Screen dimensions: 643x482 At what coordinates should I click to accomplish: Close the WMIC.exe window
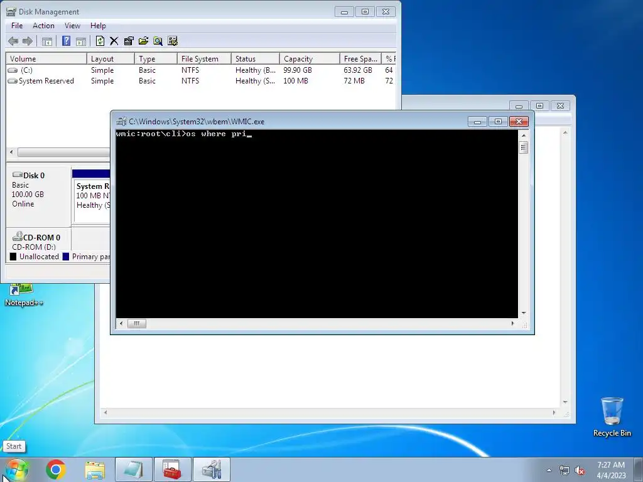519,122
